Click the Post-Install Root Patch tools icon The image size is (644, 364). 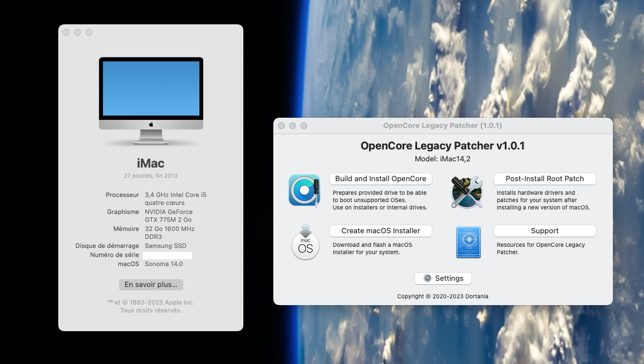[466, 192]
